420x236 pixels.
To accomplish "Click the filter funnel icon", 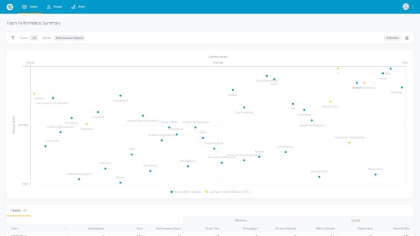I will click(13, 38).
